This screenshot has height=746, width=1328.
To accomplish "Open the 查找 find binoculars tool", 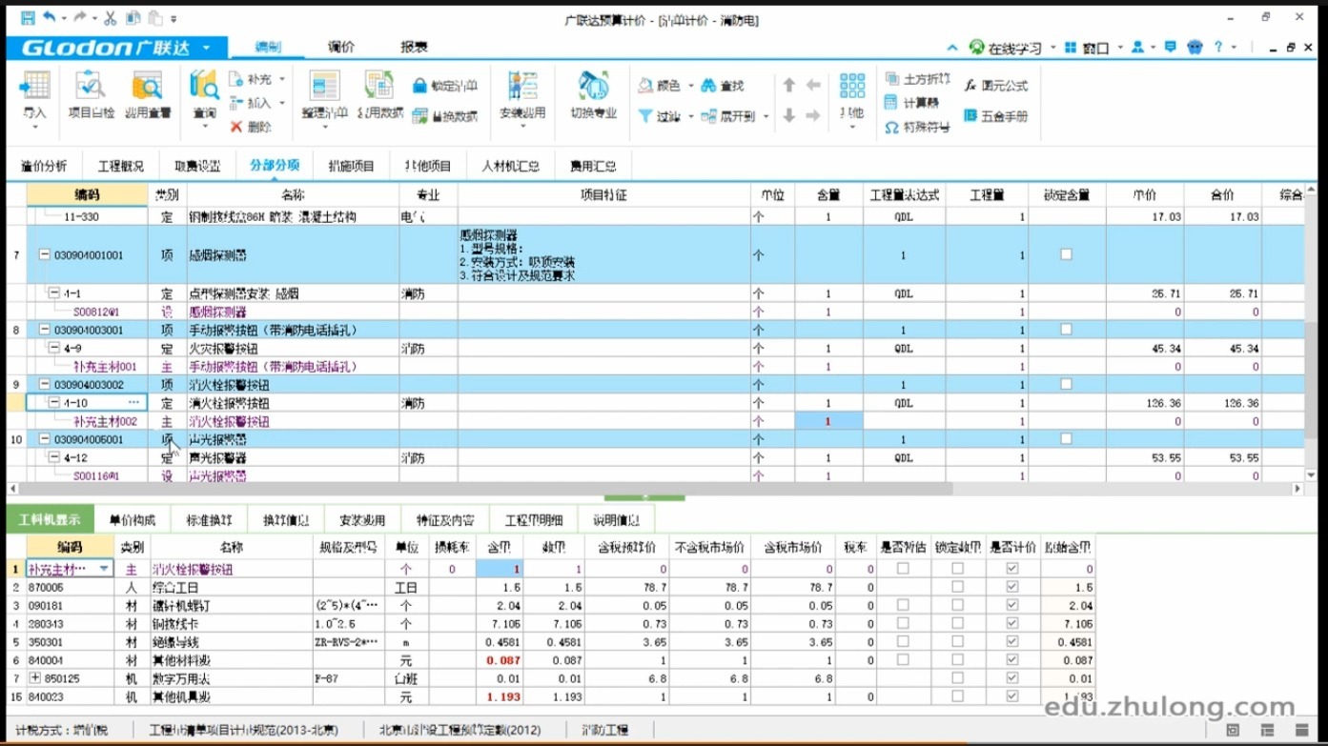I will tap(722, 86).
